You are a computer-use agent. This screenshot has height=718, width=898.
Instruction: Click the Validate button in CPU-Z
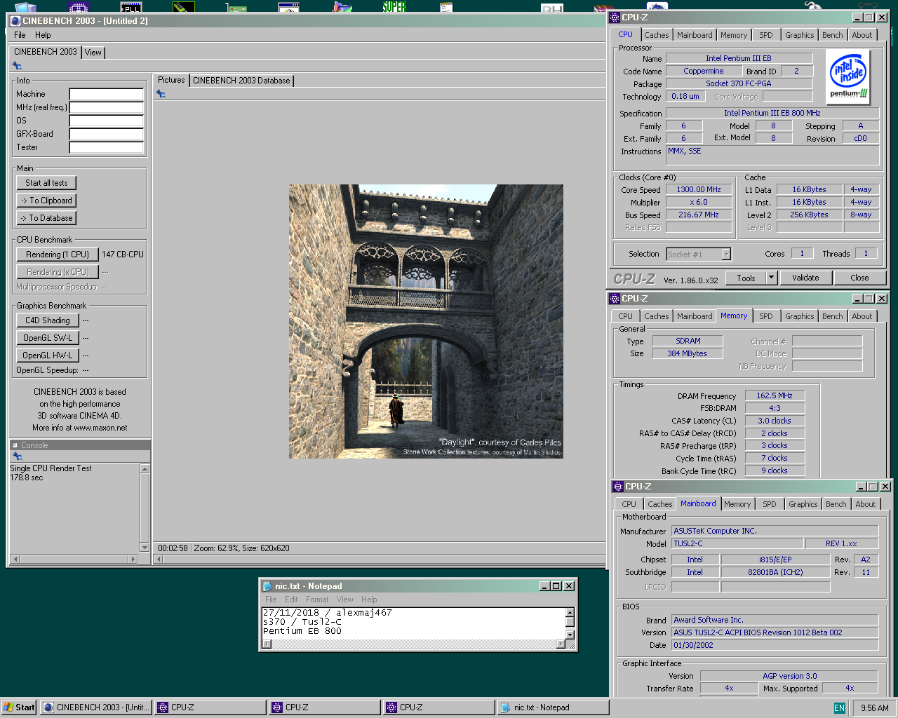pyautogui.click(x=805, y=278)
